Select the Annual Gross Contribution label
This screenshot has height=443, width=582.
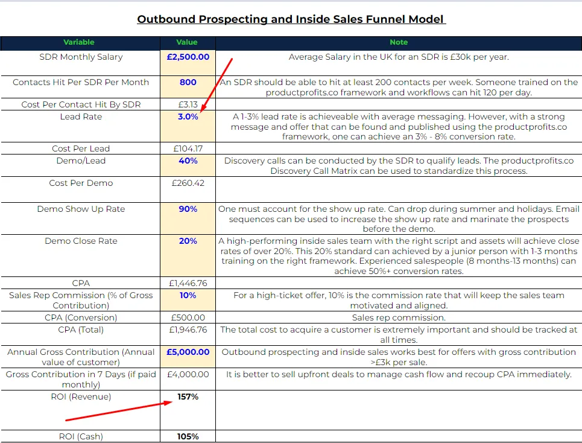point(81,357)
